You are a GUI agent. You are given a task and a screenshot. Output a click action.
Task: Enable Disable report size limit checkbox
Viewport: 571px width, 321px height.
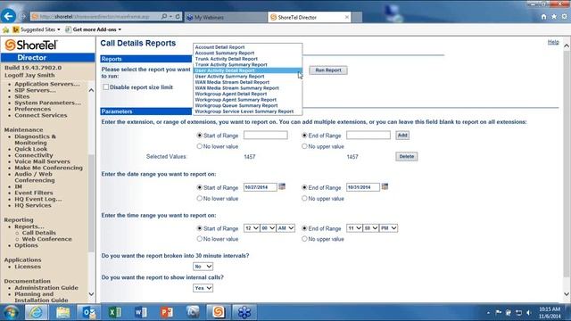[x=105, y=87]
